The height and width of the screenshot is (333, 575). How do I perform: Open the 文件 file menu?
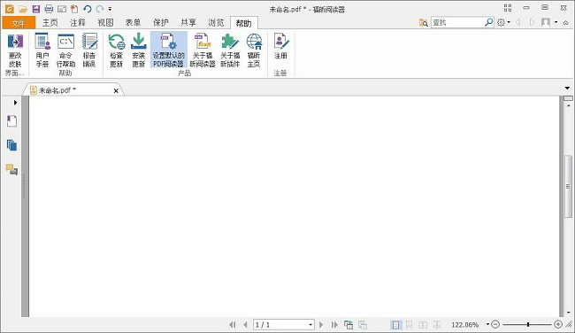(19, 23)
